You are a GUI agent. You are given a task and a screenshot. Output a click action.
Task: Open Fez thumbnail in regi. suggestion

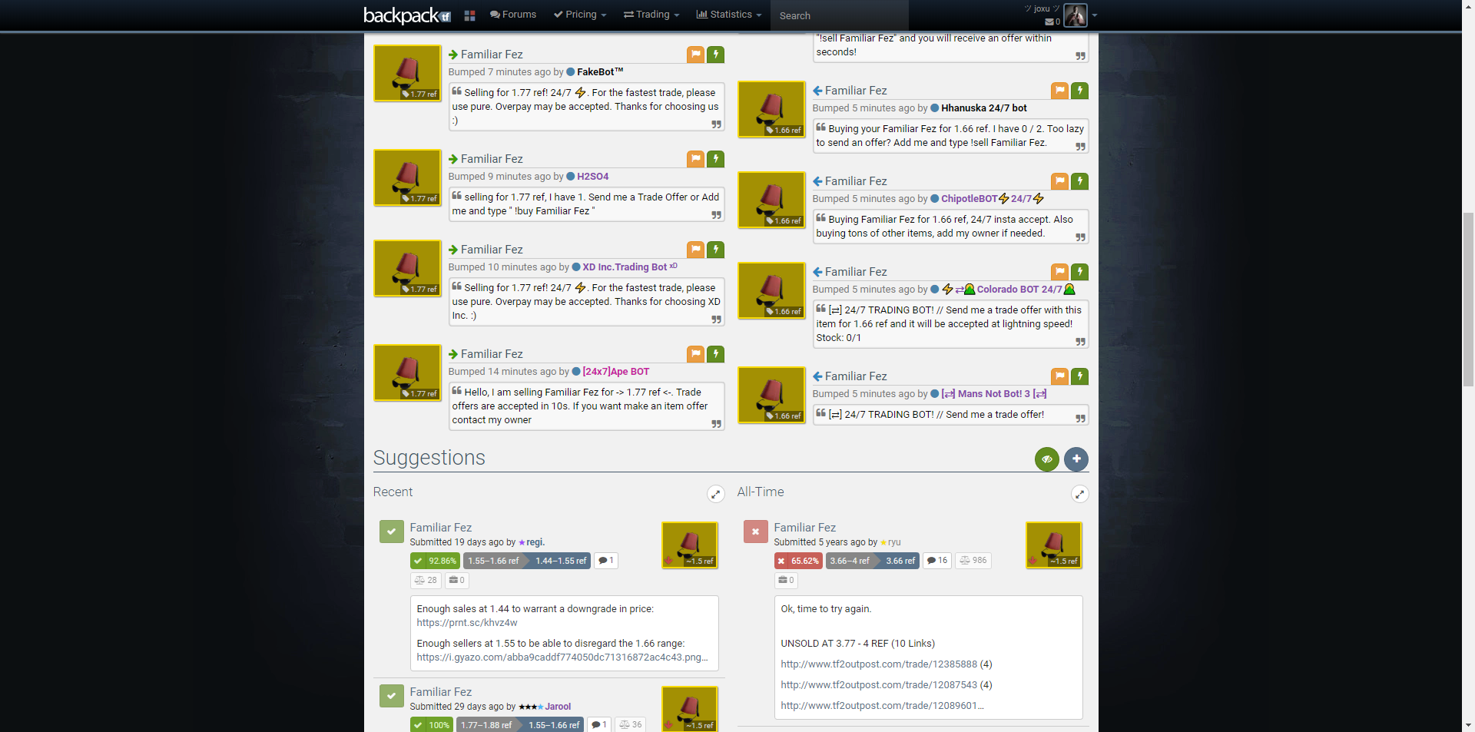[690, 545]
